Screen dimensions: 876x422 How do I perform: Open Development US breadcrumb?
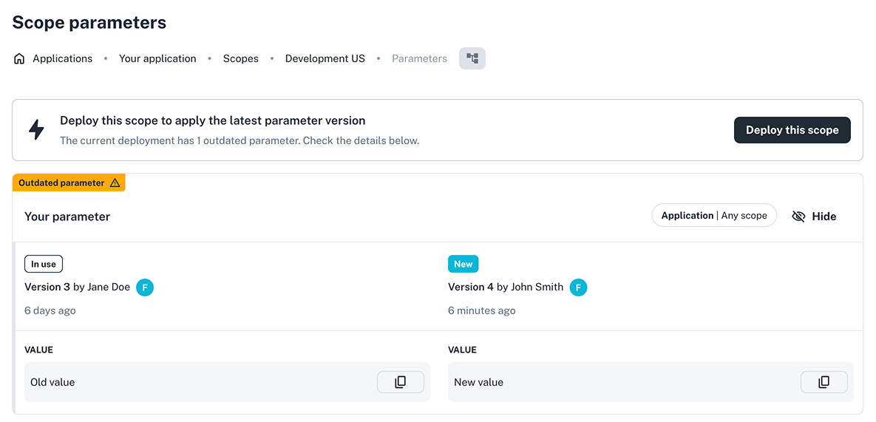pos(325,59)
